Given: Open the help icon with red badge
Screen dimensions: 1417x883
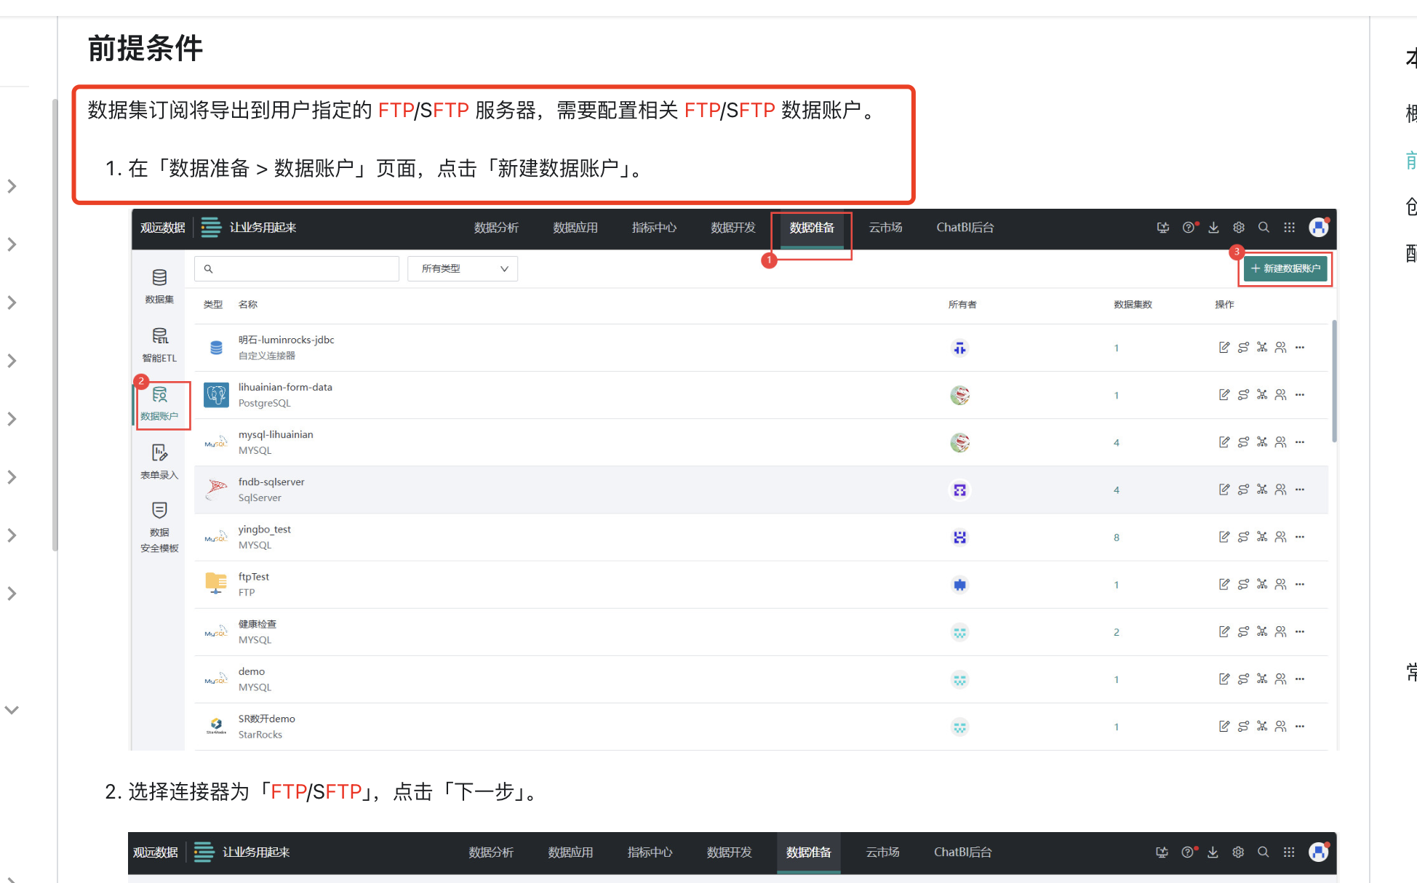Looking at the screenshot, I should pos(1189,227).
